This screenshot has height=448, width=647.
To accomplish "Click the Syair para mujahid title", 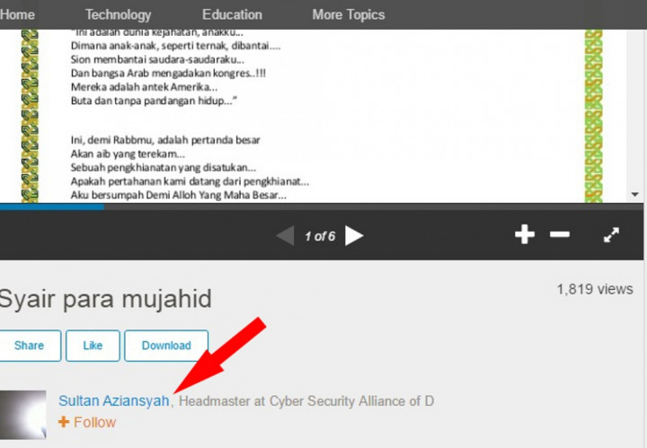I will click(105, 298).
